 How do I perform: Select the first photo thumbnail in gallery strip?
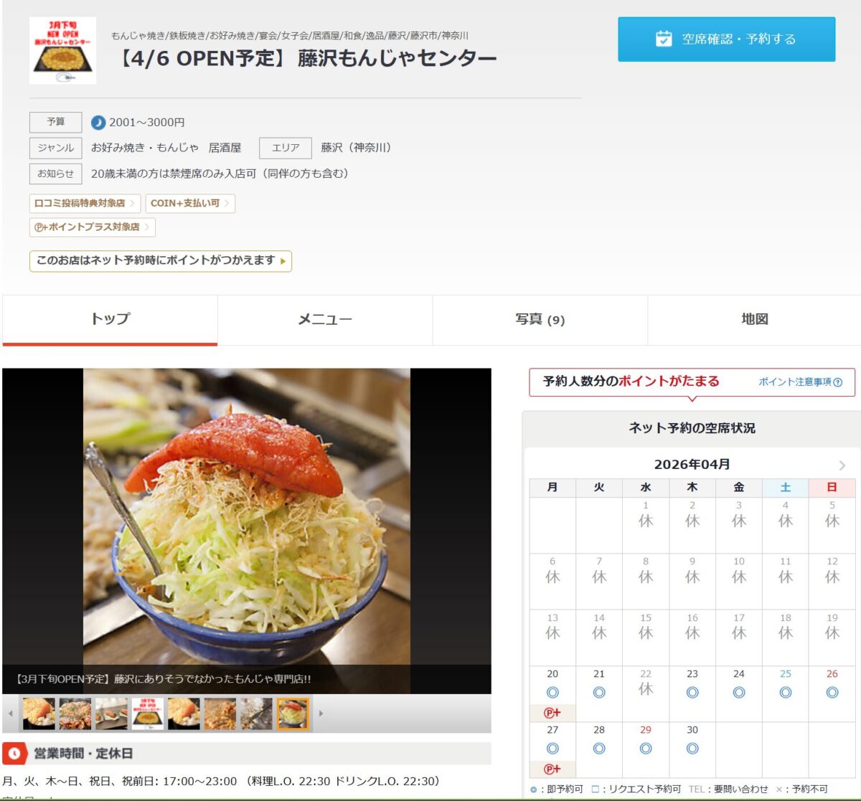click(39, 714)
